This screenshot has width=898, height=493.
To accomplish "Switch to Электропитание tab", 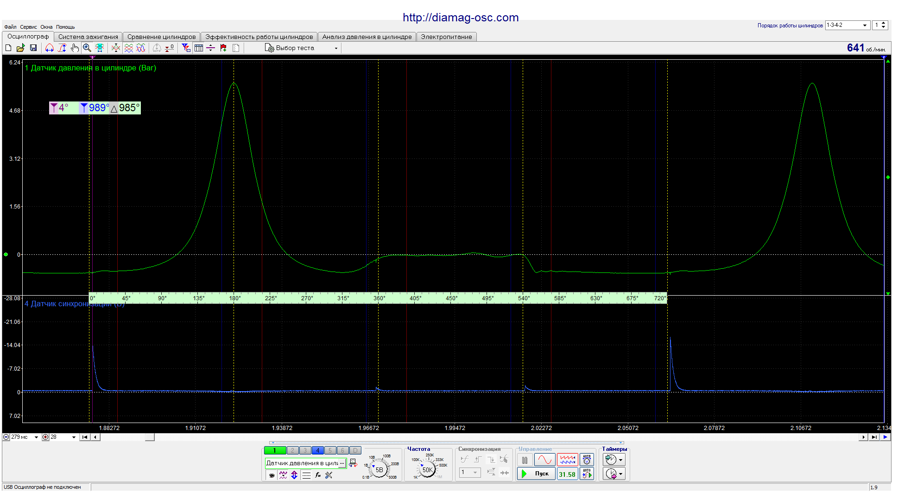I will point(446,37).
